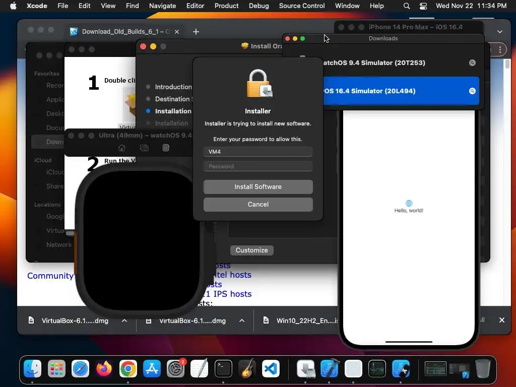This screenshot has width=516, height=387.
Task: Select the Introduction step in the installer
Action: pyautogui.click(x=173, y=87)
